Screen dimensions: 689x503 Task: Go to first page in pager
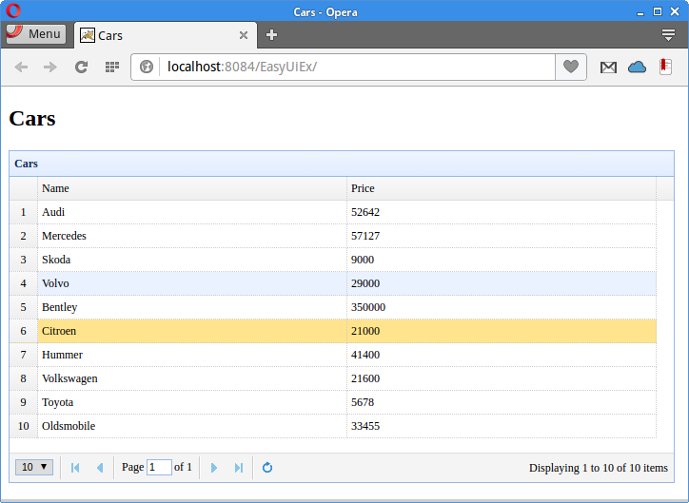(x=75, y=468)
